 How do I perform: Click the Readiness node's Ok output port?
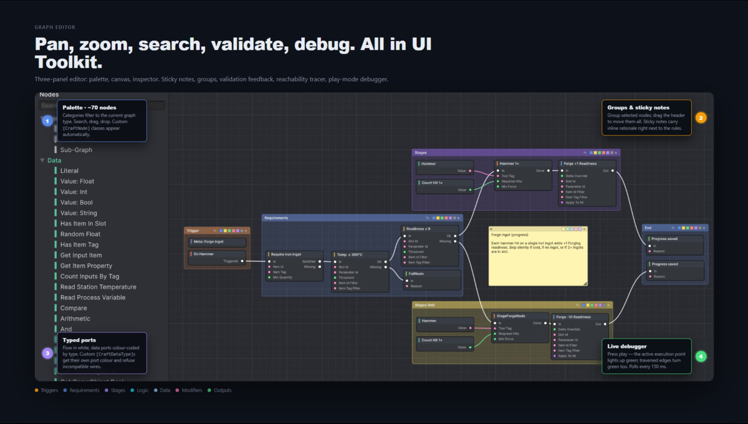[455, 236]
